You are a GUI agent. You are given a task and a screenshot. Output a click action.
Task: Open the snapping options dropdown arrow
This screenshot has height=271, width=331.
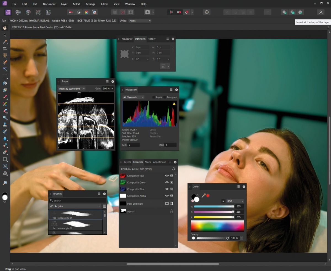(192, 12)
